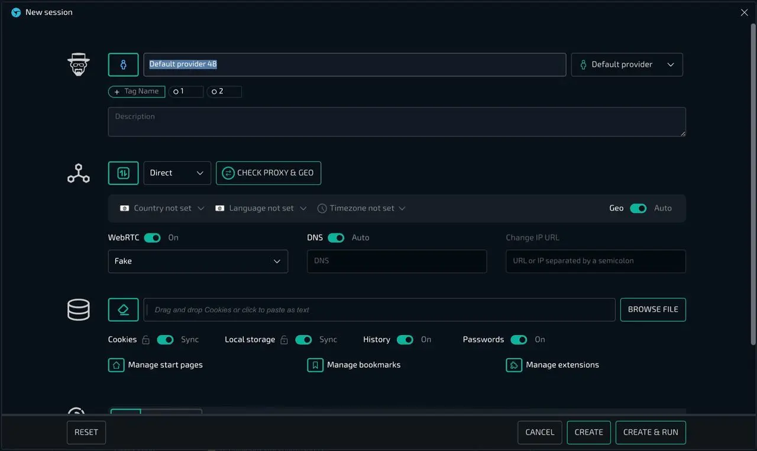Click the disguise face icon in the left sidebar
Image resolution: width=757 pixels, height=451 pixels.
pyautogui.click(x=79, y=64)
